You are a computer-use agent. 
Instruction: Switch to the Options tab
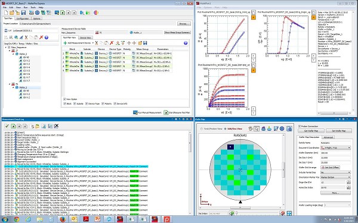(x=36, y=18)
